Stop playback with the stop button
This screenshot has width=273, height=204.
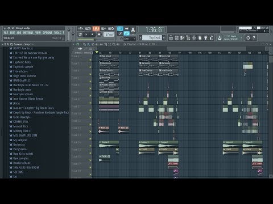[x=93, y=35]
